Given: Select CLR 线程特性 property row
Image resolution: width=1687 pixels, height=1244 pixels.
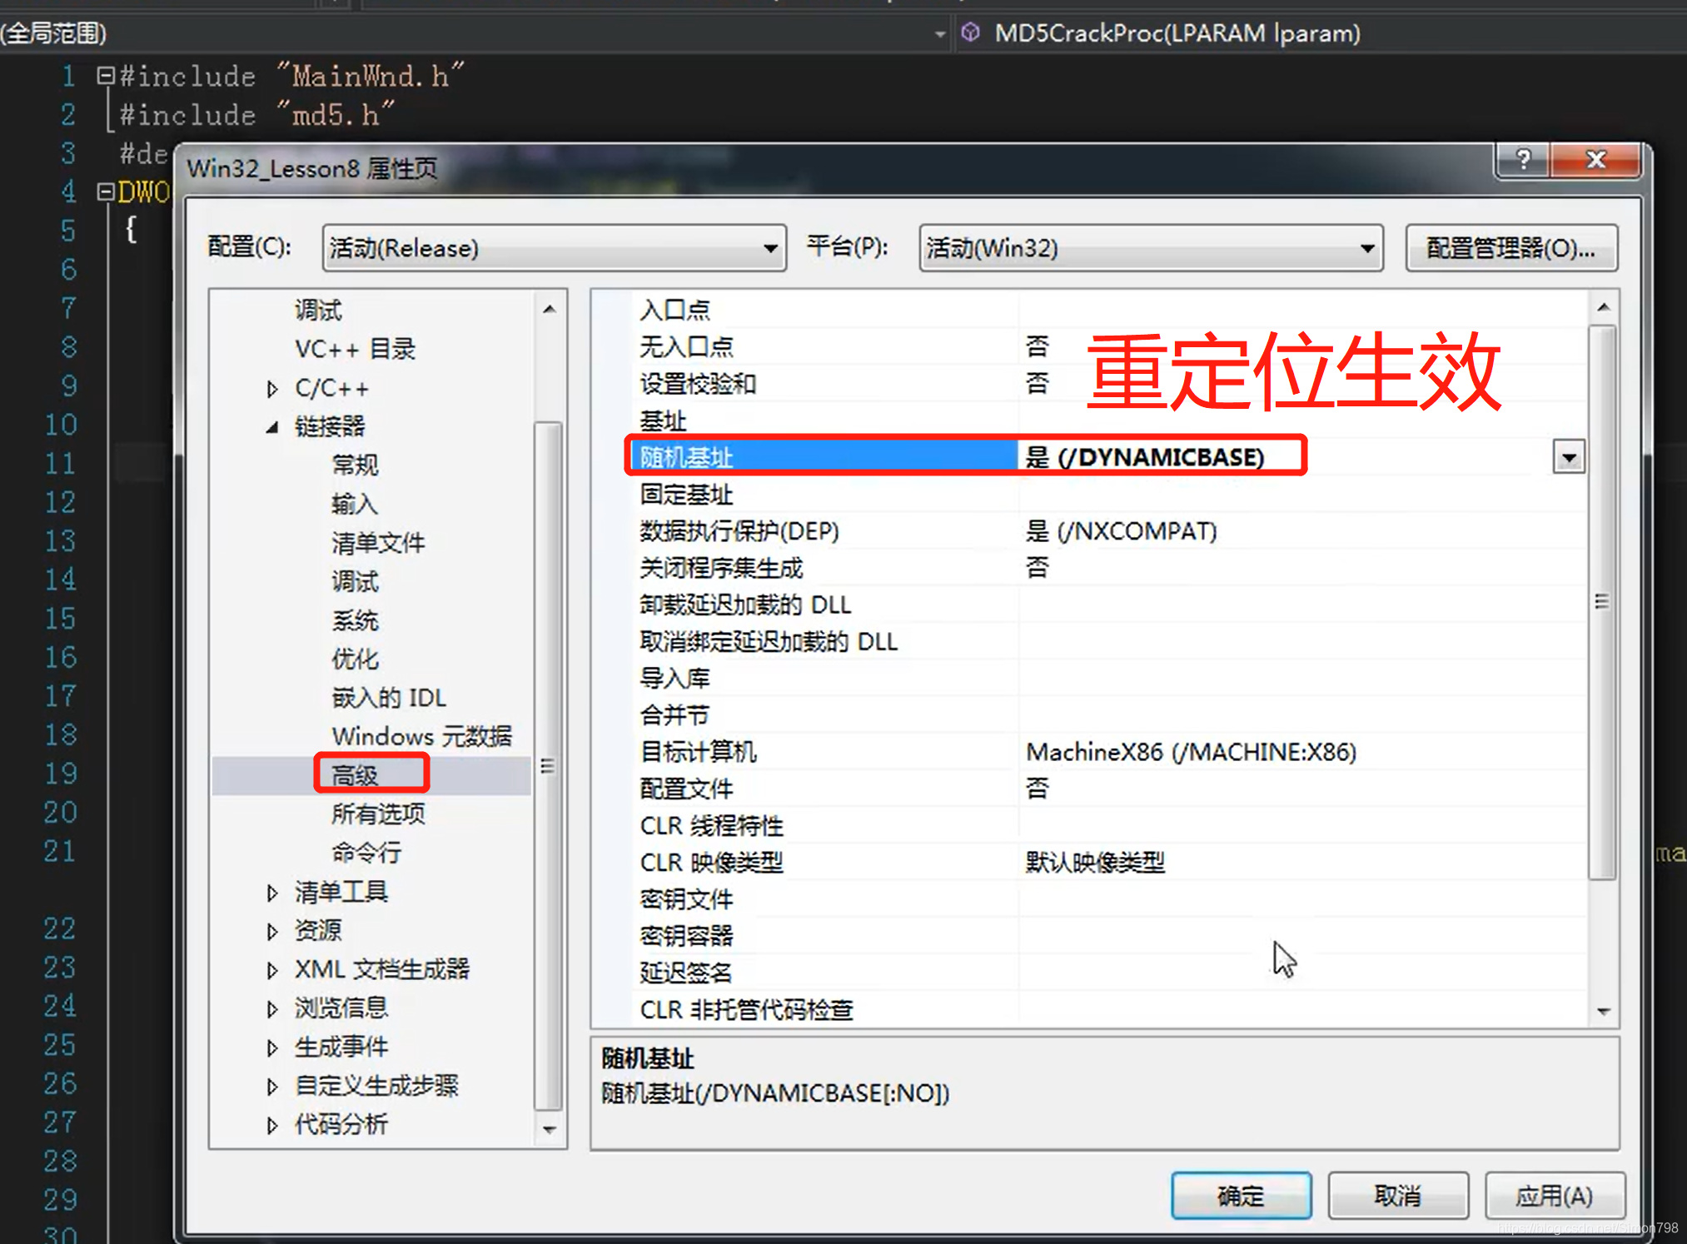Looking at the screenshot, I should [x=1108, y=826].
